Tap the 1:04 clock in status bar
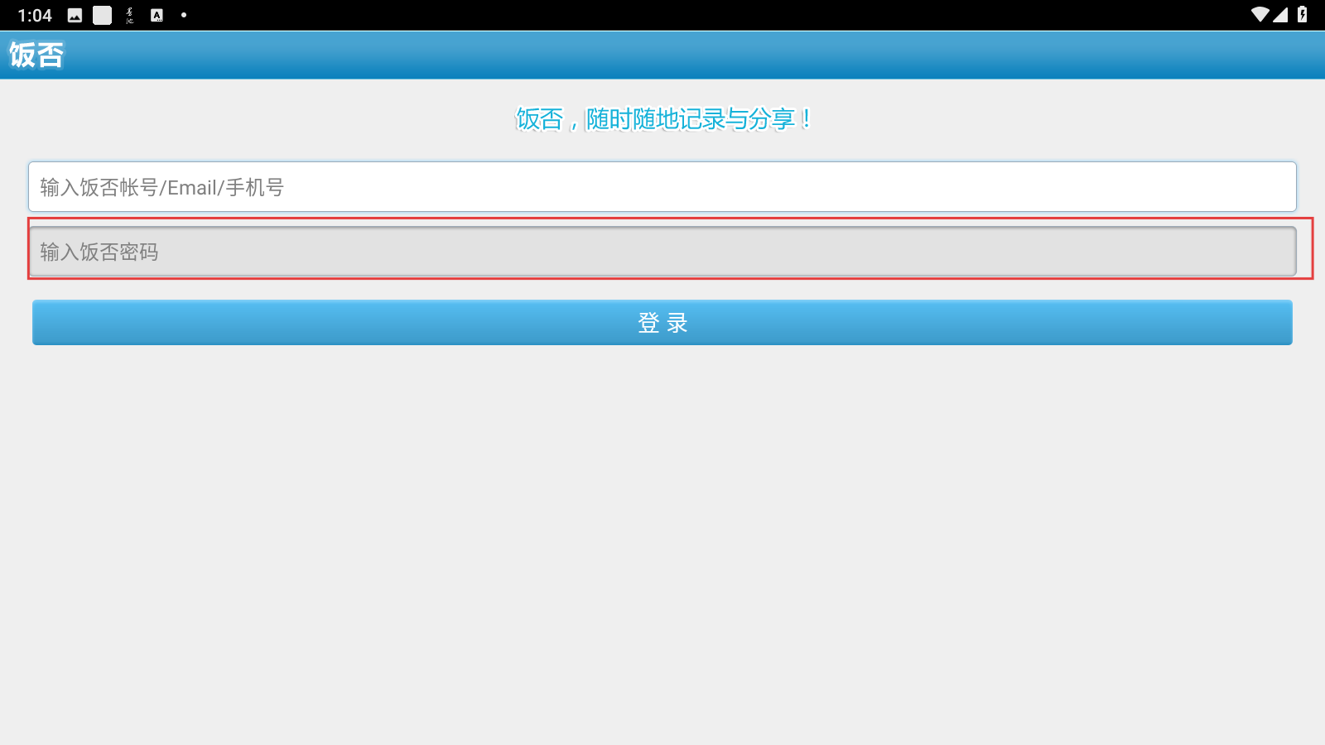This screenshot has height=745, width=1325. pos(35,15)
